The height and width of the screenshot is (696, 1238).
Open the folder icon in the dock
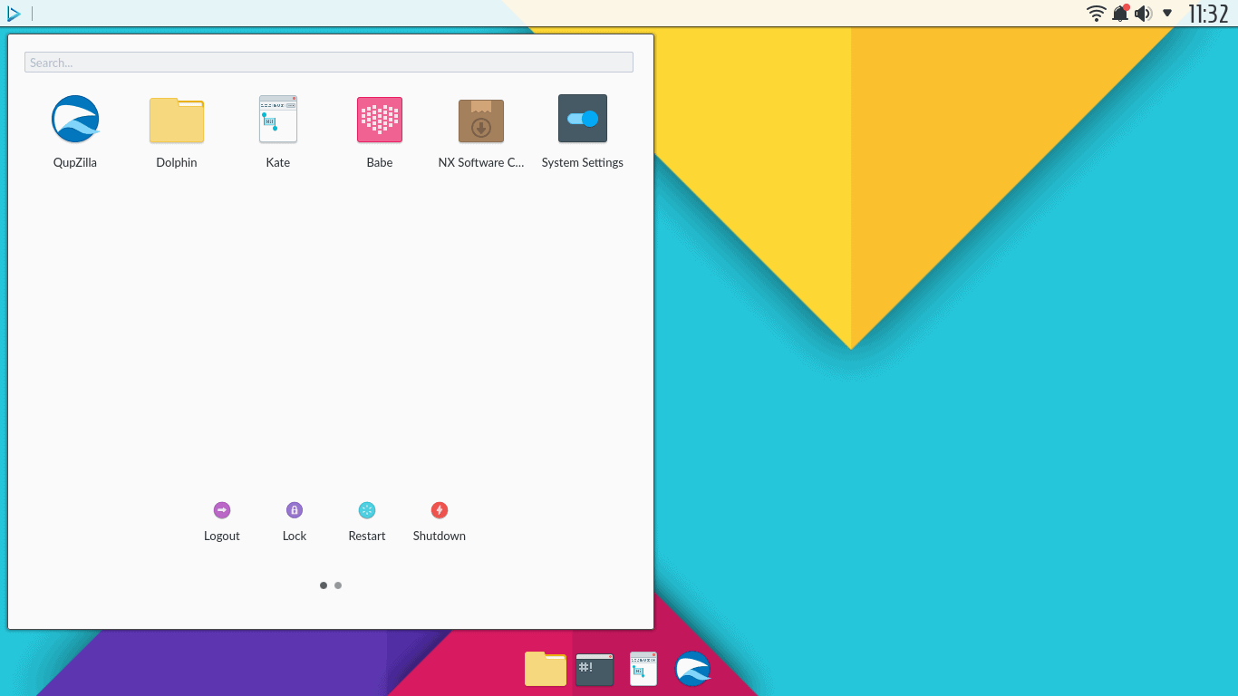point(546,669)
